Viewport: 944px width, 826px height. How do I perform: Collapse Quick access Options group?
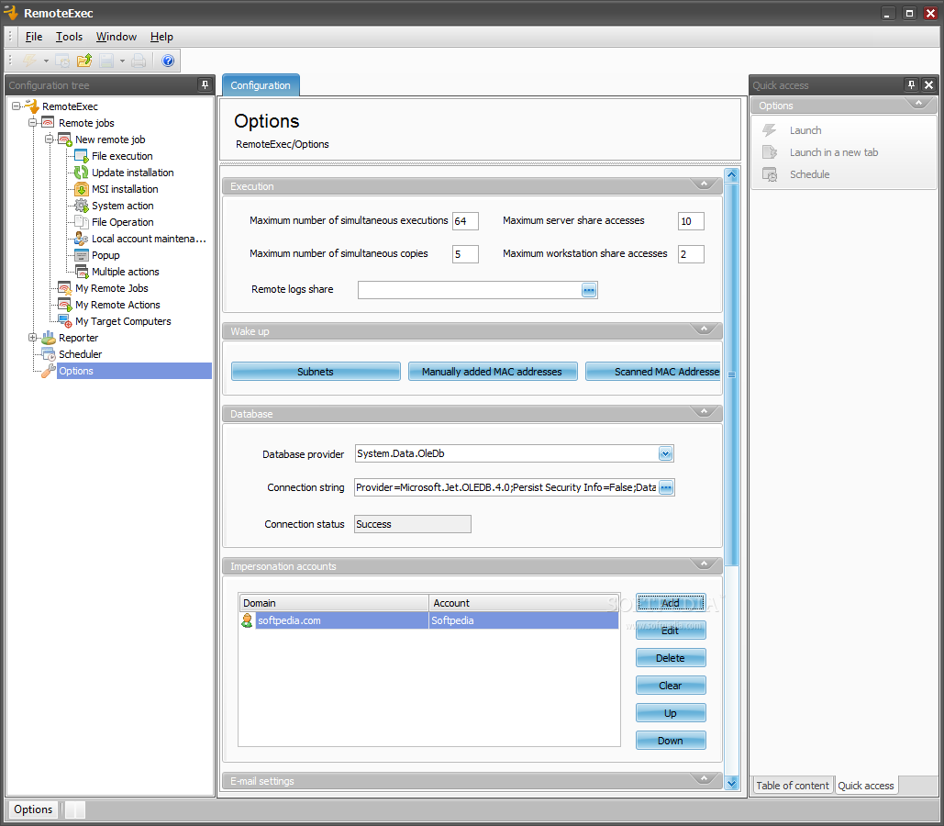point(918,104)
